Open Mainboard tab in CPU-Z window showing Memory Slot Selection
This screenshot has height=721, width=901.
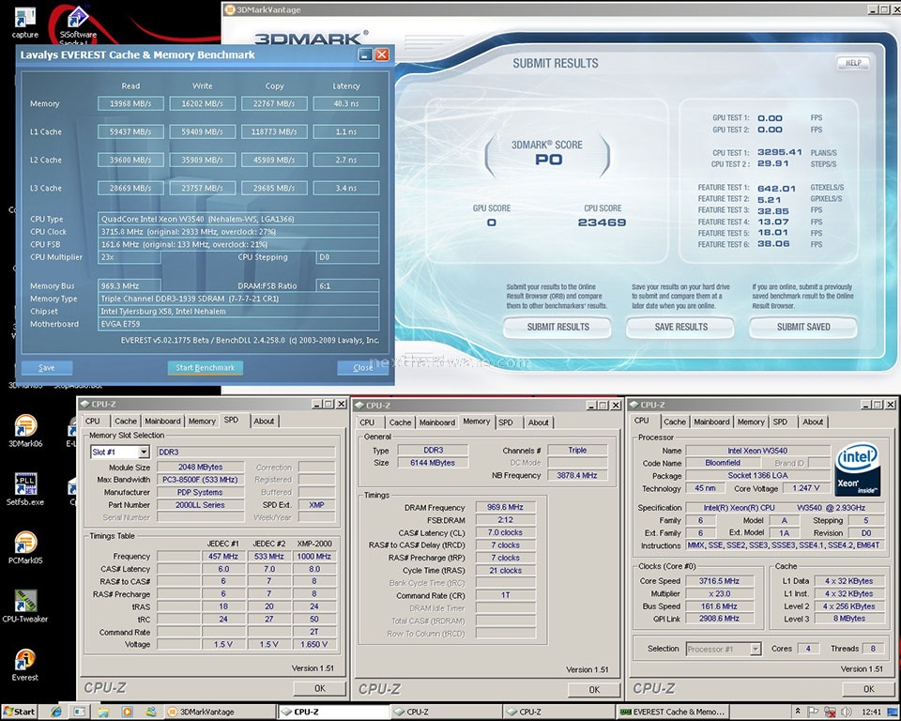point(162,421)
